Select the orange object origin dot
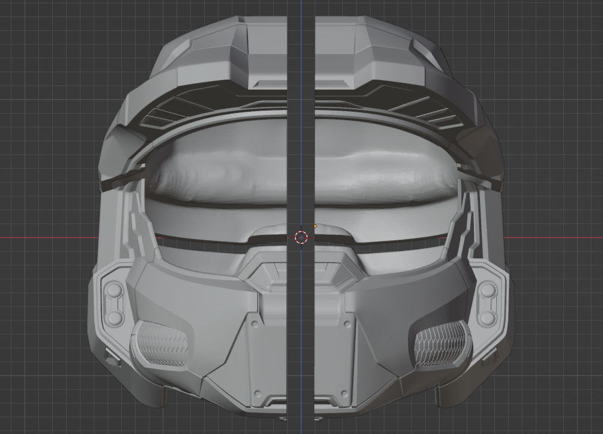Image resolution: width=603 pixels, height=434 pixels. 315,226
